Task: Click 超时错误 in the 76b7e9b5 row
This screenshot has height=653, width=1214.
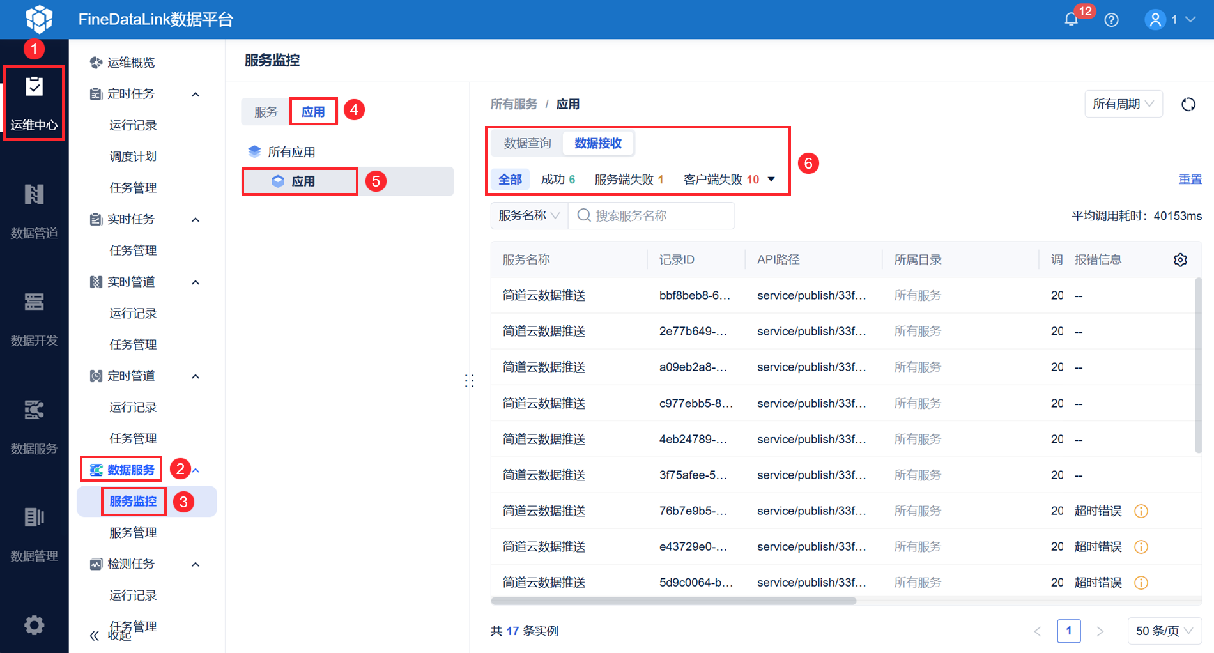Action: pos(1098,511)
